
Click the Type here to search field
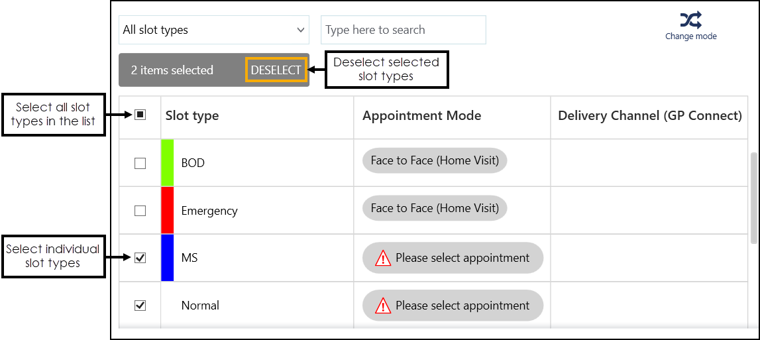tap(403, 30)
